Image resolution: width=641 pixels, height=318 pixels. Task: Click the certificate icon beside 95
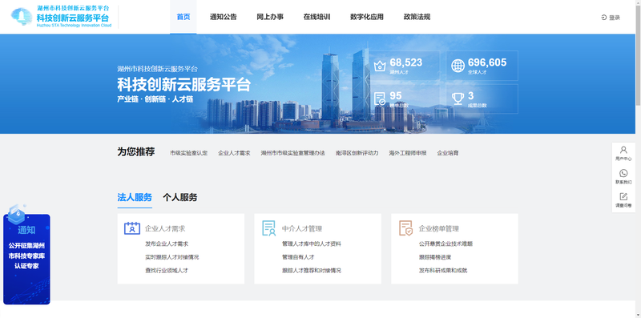click(x=380, y=99)
